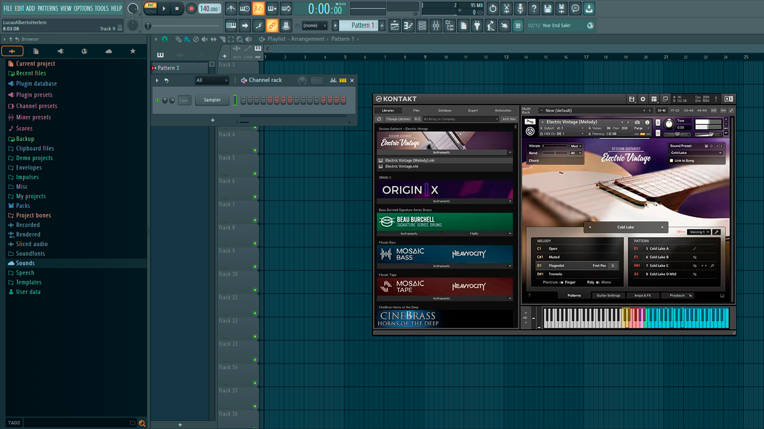Open the FILE menu
Image resolution: width=764 pixels, height=429 pixels.
(8, 8)
